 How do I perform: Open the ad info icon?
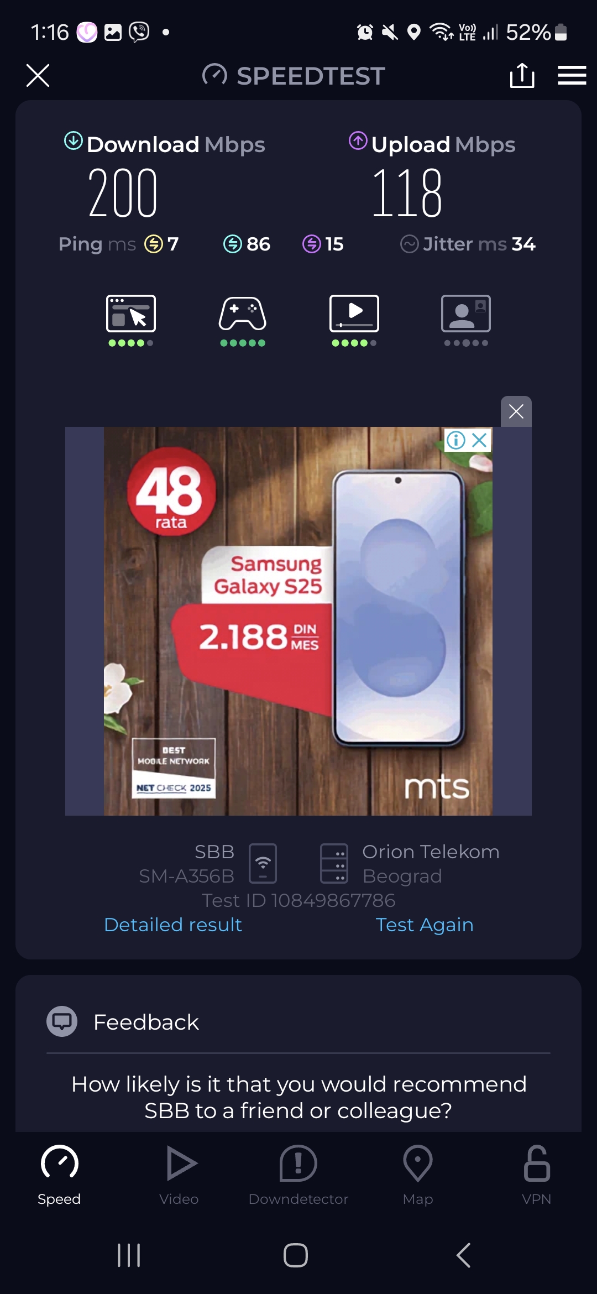[456, 440]
